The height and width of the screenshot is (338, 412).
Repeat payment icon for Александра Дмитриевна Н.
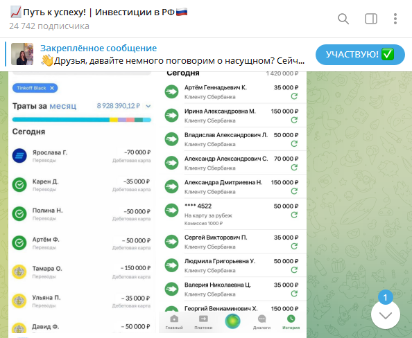294,191
